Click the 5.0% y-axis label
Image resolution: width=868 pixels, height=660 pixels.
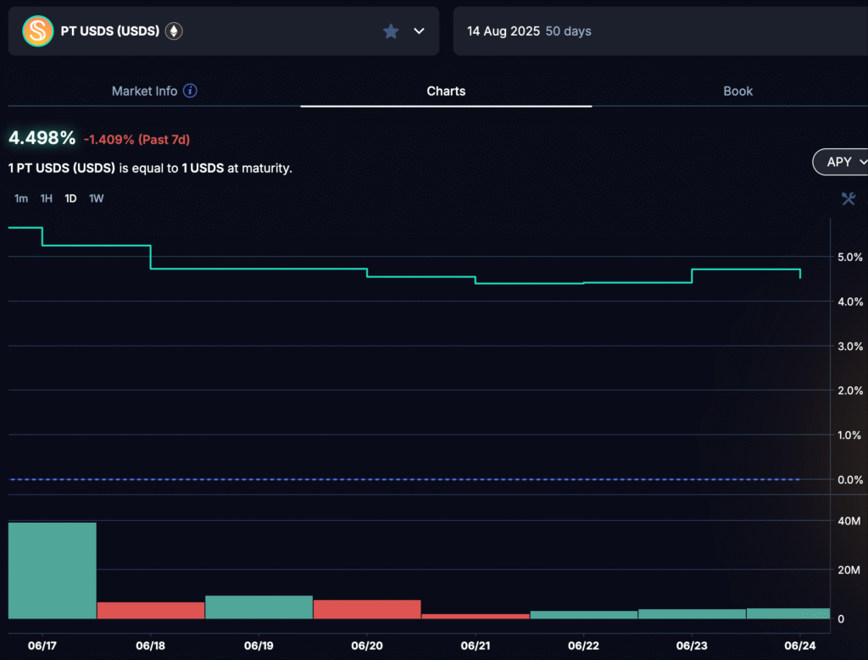(849, 257)
